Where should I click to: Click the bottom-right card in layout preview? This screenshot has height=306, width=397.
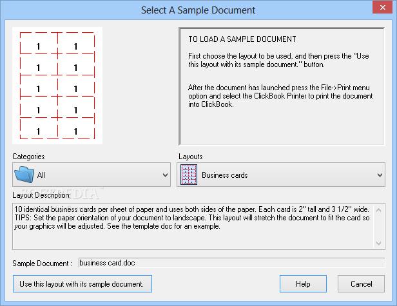(x=76, y=131)
